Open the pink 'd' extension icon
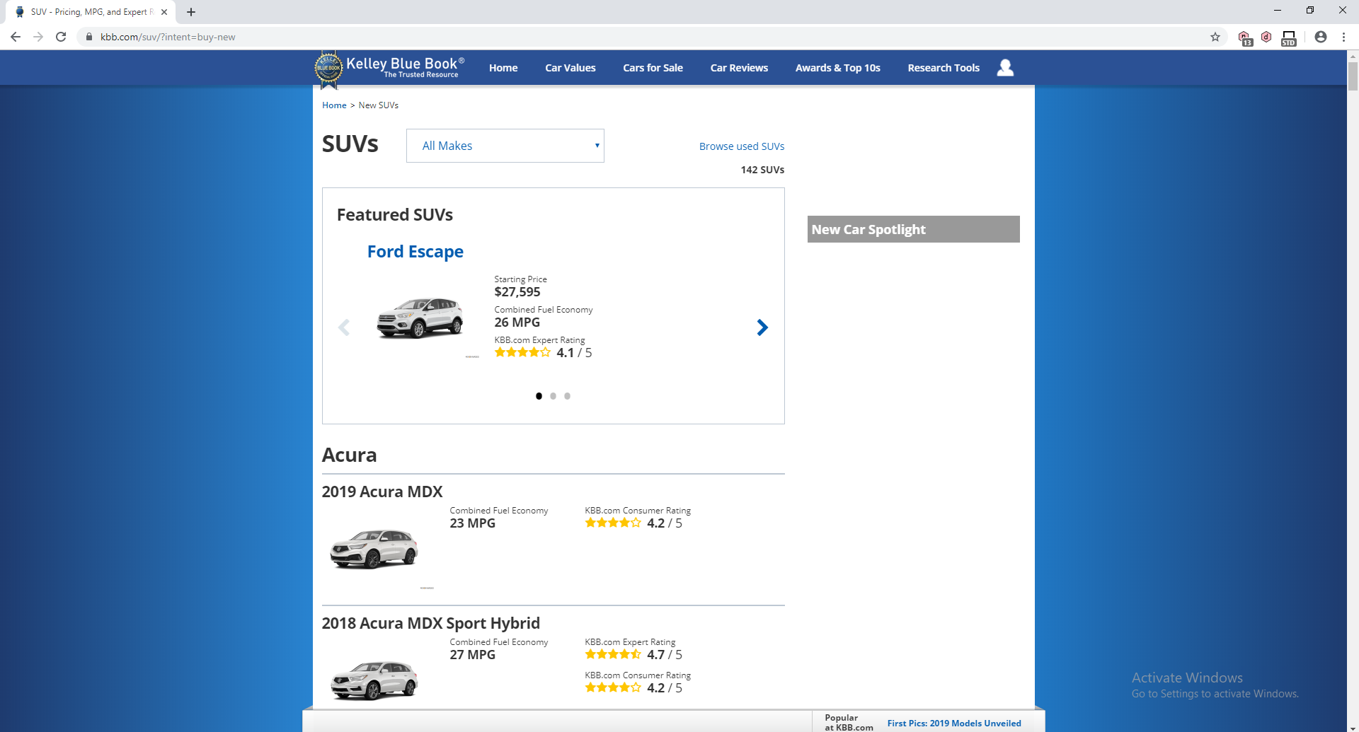This screenshot has width=1359, height=732. pyautogui.click(x=1266, y=37)
